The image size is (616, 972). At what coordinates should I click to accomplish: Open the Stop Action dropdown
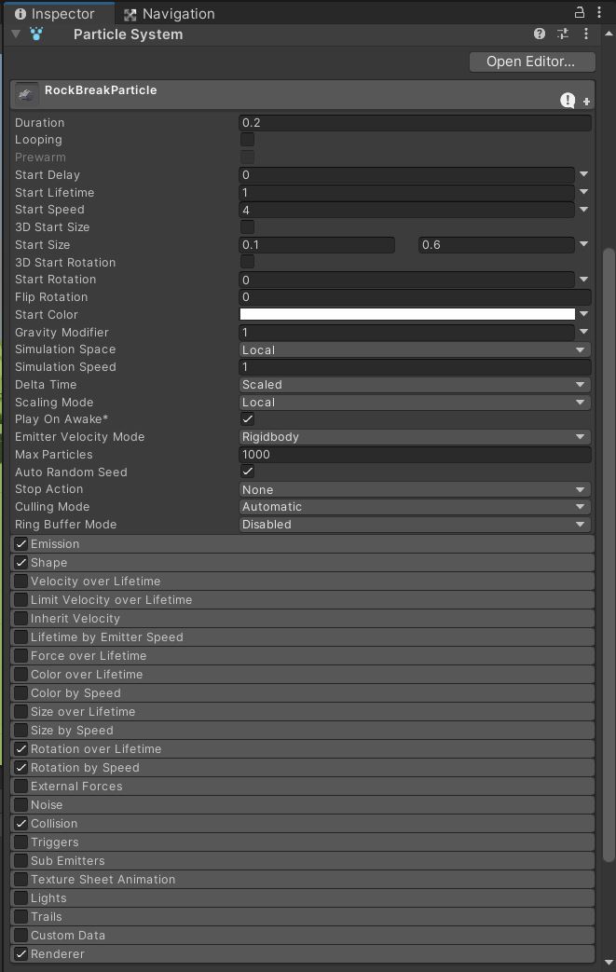(415, 489)
